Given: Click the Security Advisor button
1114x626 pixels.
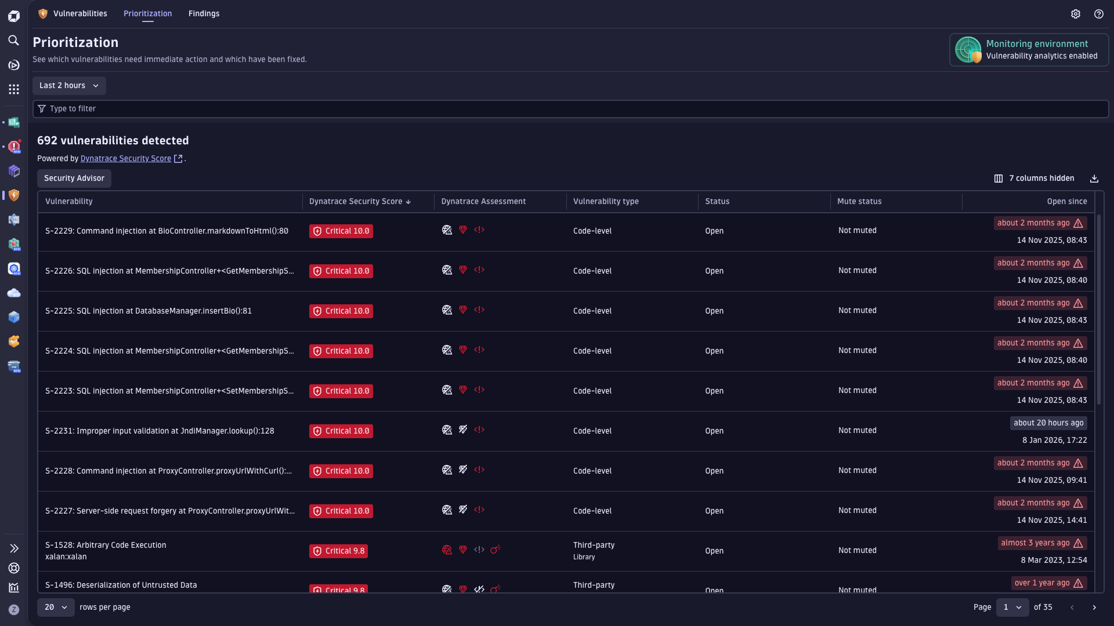Looking at the screenshot, I should pyautogui.click(x=74, y=179).
